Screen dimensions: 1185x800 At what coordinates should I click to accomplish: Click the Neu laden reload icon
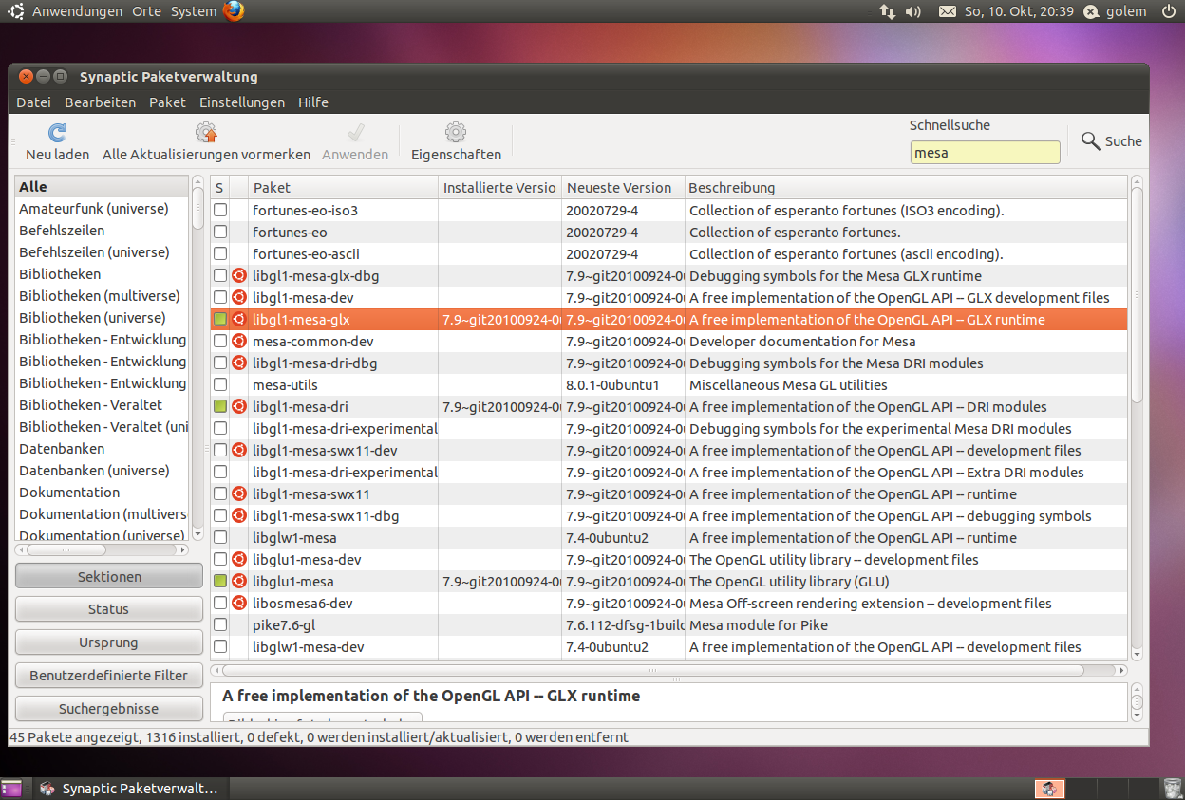(58, 133)
